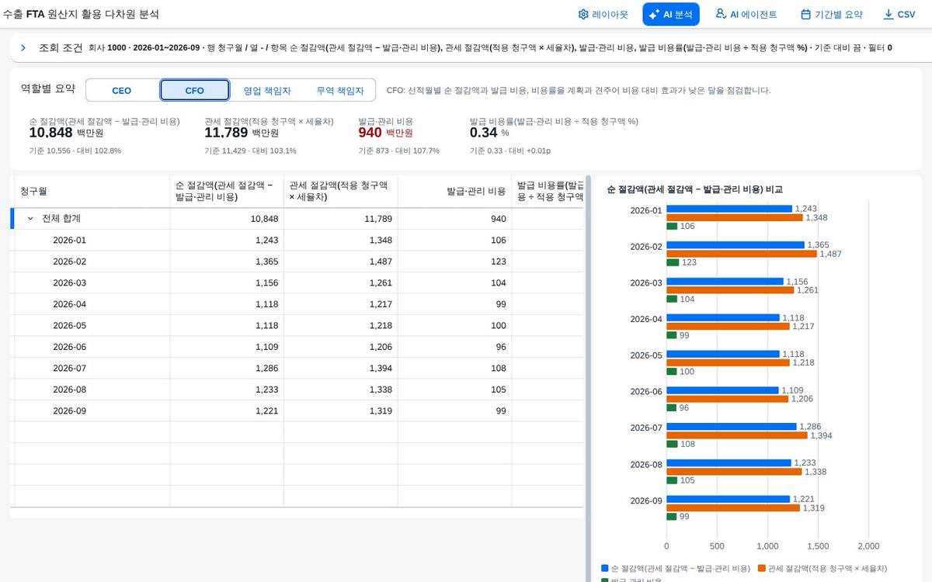Select the 2026-01 table row
The width and height of the screenshot is (932, 582).
point(298,240)
